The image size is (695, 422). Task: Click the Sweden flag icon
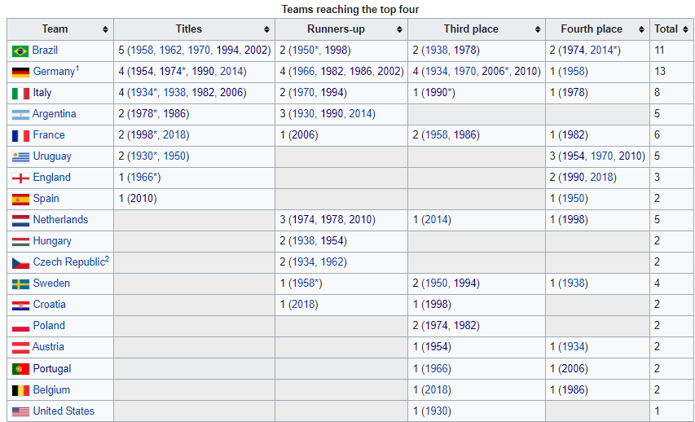[20, 284]
